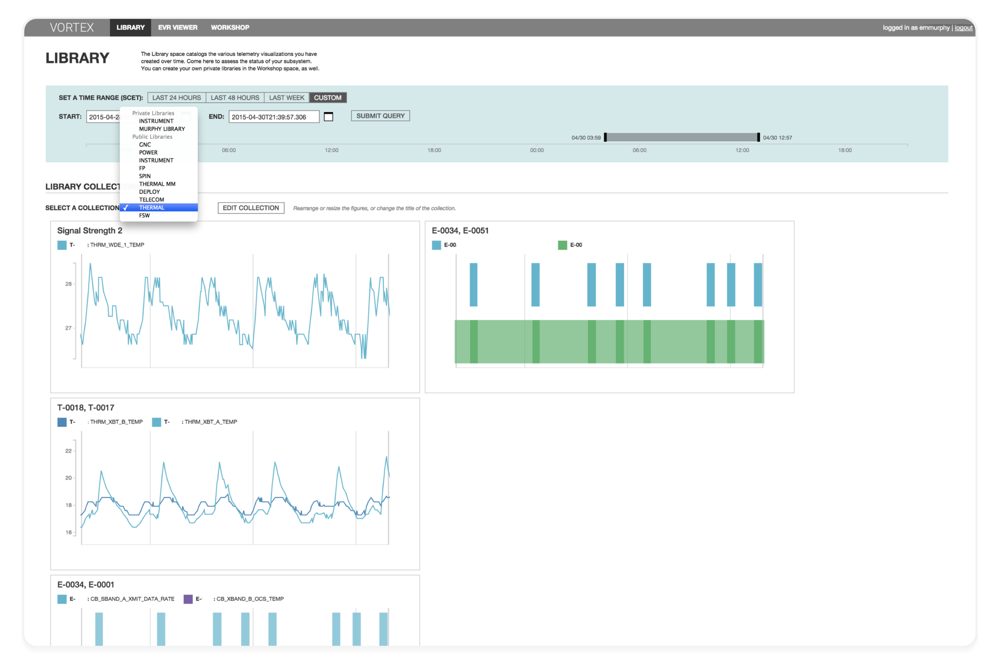Click the END date input field
995x668 pixels.
coord(274,117)
